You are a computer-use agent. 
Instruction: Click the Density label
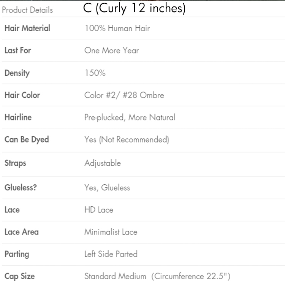click(17, 73)
